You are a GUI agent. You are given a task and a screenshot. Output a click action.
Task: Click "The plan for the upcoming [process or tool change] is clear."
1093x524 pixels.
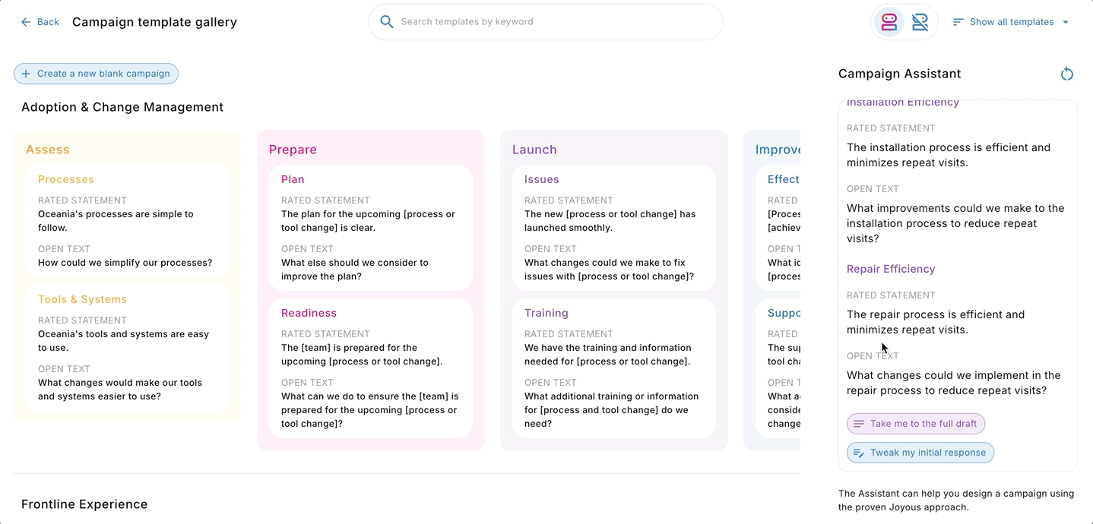[x=368, y=221]
